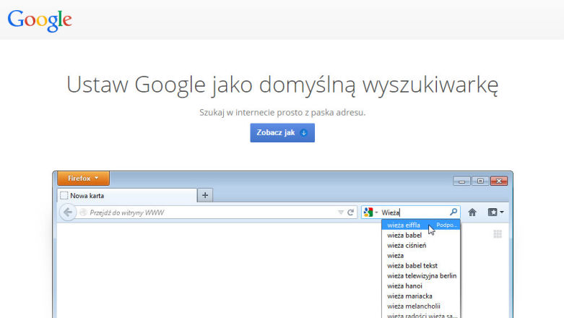Click the site identity icon in address bar
The width and height of the screenshot is (564, 318).
point(83,212)
